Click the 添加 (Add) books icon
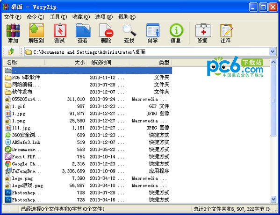The height and width of the screenshot is (215, 280). (13, 33)
